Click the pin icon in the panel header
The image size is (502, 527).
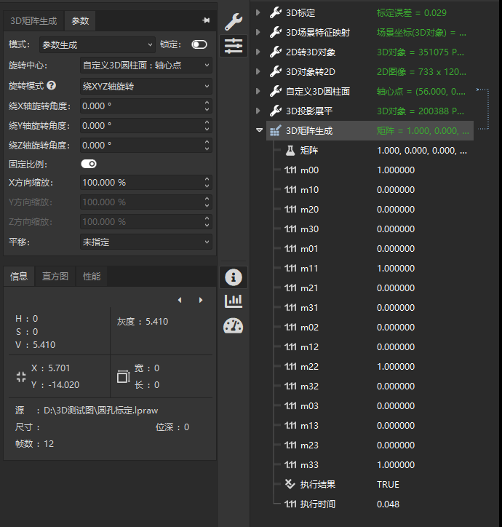206,20
